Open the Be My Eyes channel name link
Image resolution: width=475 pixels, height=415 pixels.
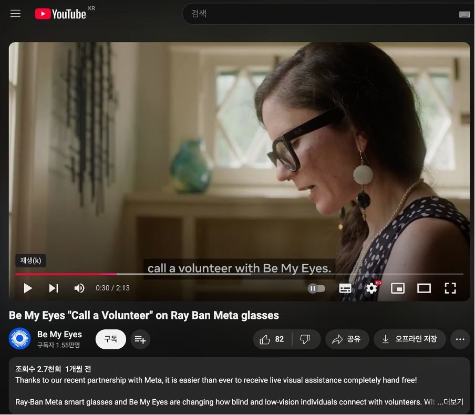(x=59, y=335)
